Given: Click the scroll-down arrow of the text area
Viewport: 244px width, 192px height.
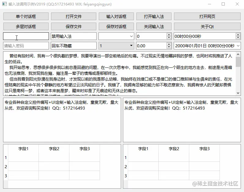Looking at the screenshot, I should click(238, 93).
